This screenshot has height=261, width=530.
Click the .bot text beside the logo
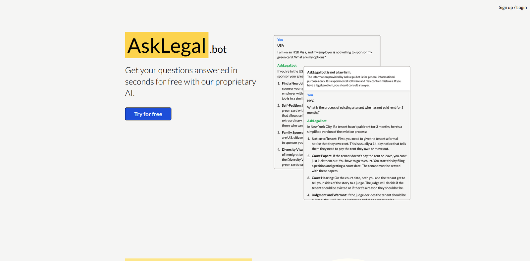point(218,49)
